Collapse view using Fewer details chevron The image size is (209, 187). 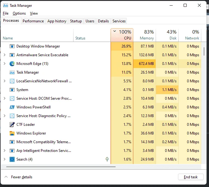(x=6, y=177)
